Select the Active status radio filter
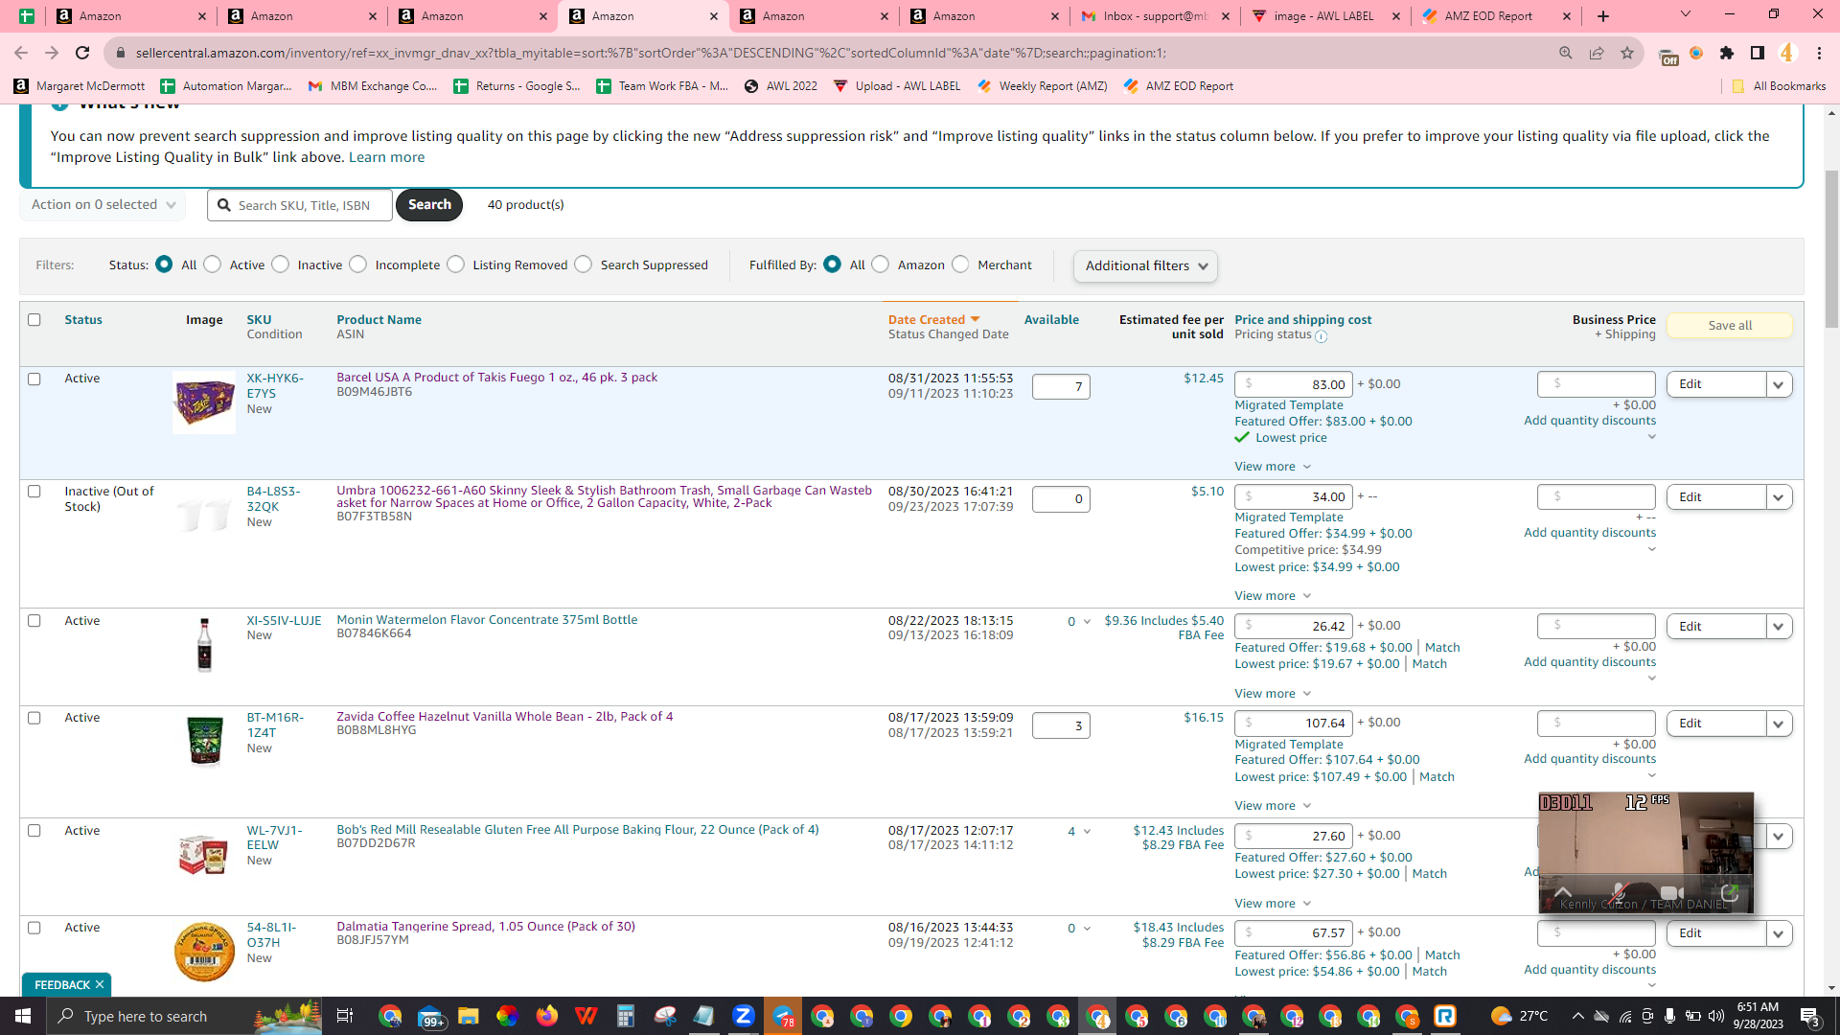 (213, 264)
